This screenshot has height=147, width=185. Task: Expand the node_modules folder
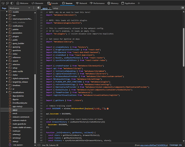7,22
